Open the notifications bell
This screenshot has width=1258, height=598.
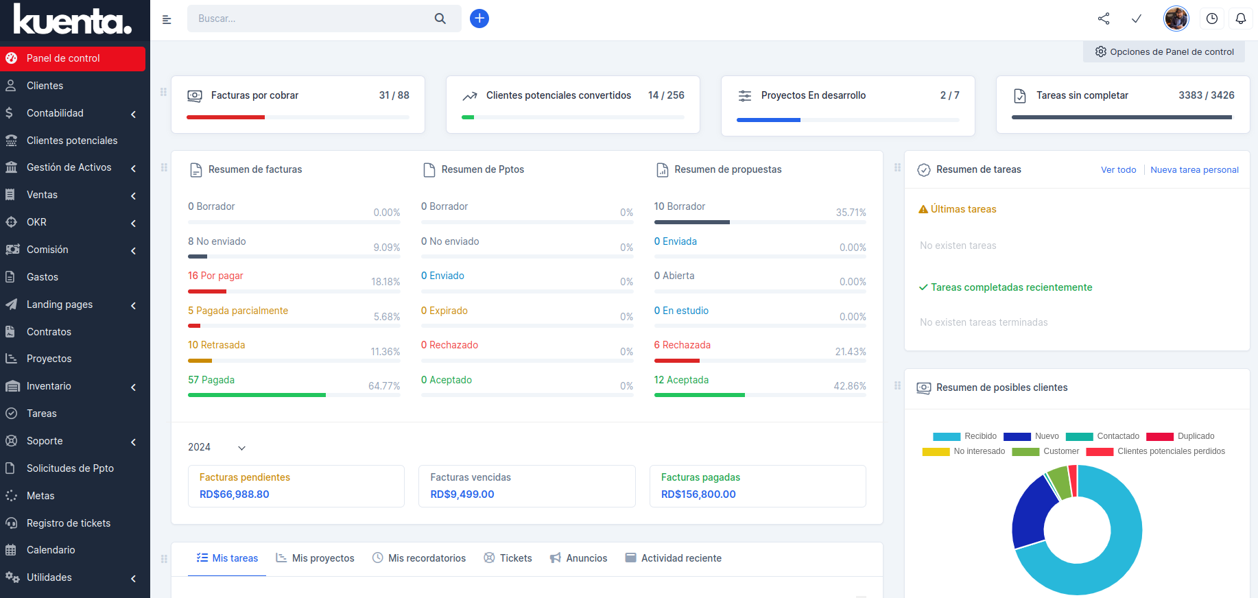coord(1240,19)
